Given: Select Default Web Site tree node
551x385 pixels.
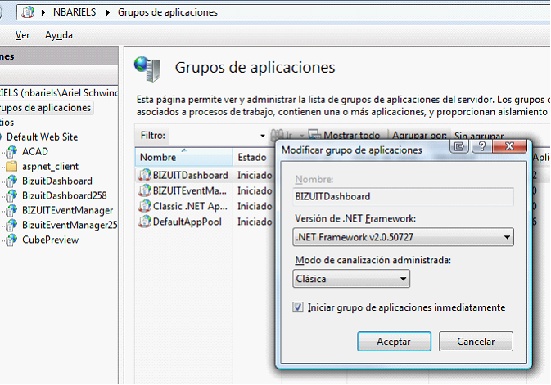Looking at the screenshot, I should tap(43, 137).
